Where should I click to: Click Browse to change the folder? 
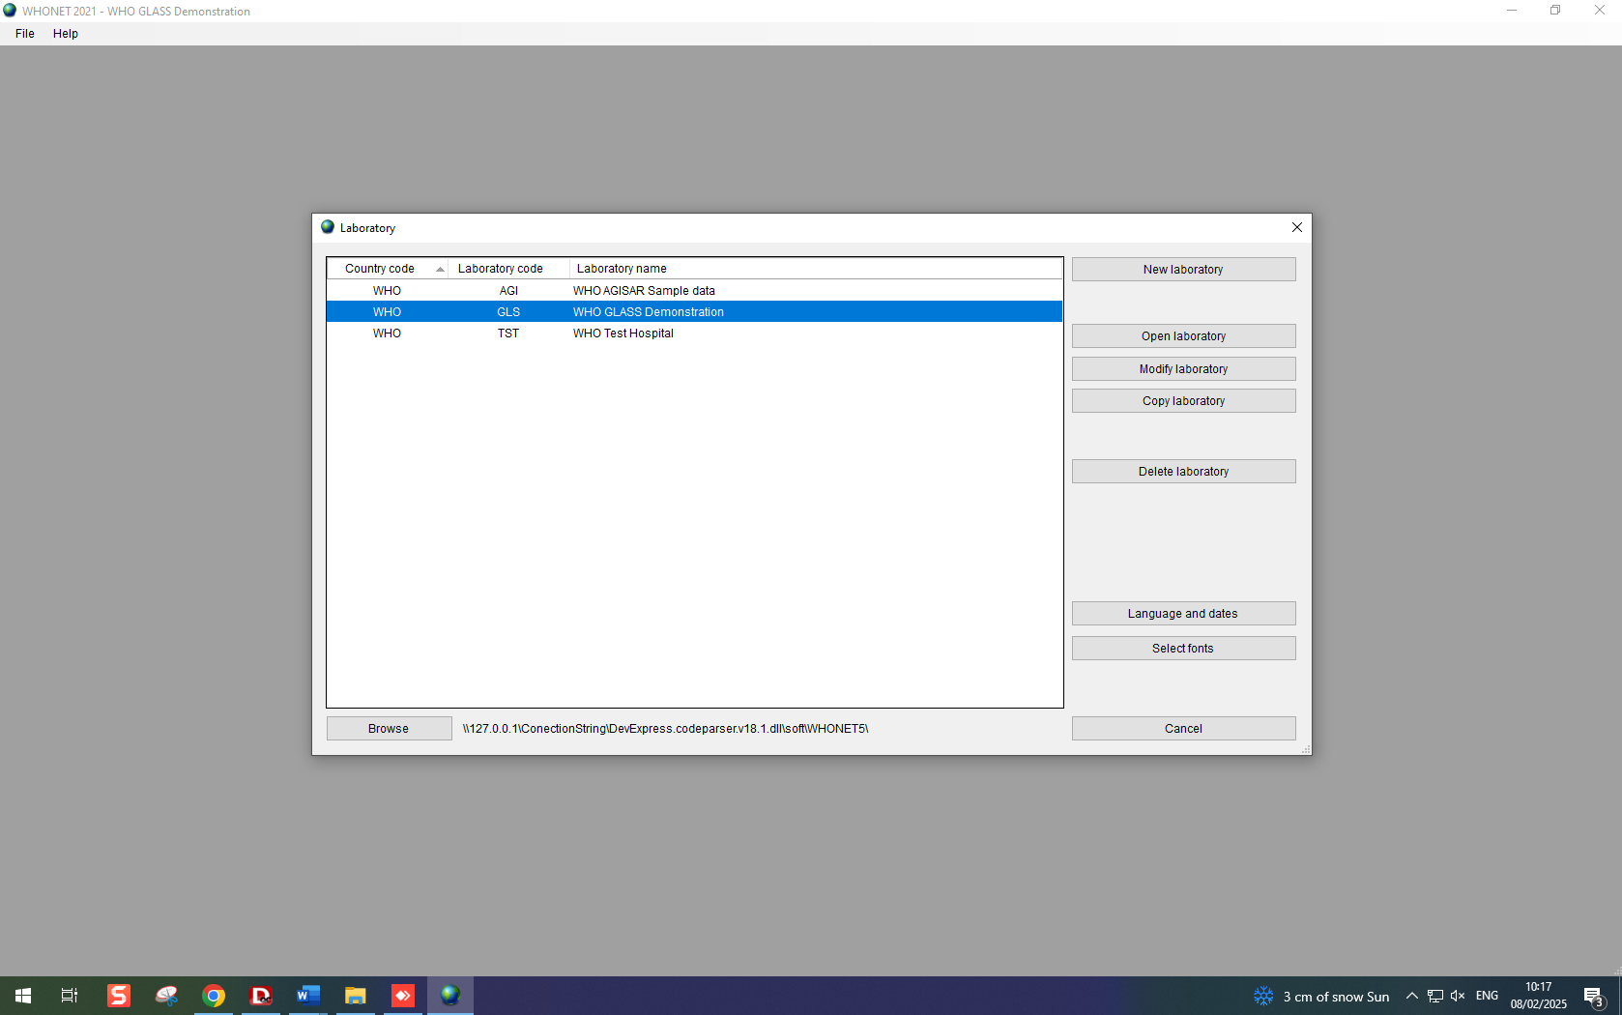click(389, 729)
